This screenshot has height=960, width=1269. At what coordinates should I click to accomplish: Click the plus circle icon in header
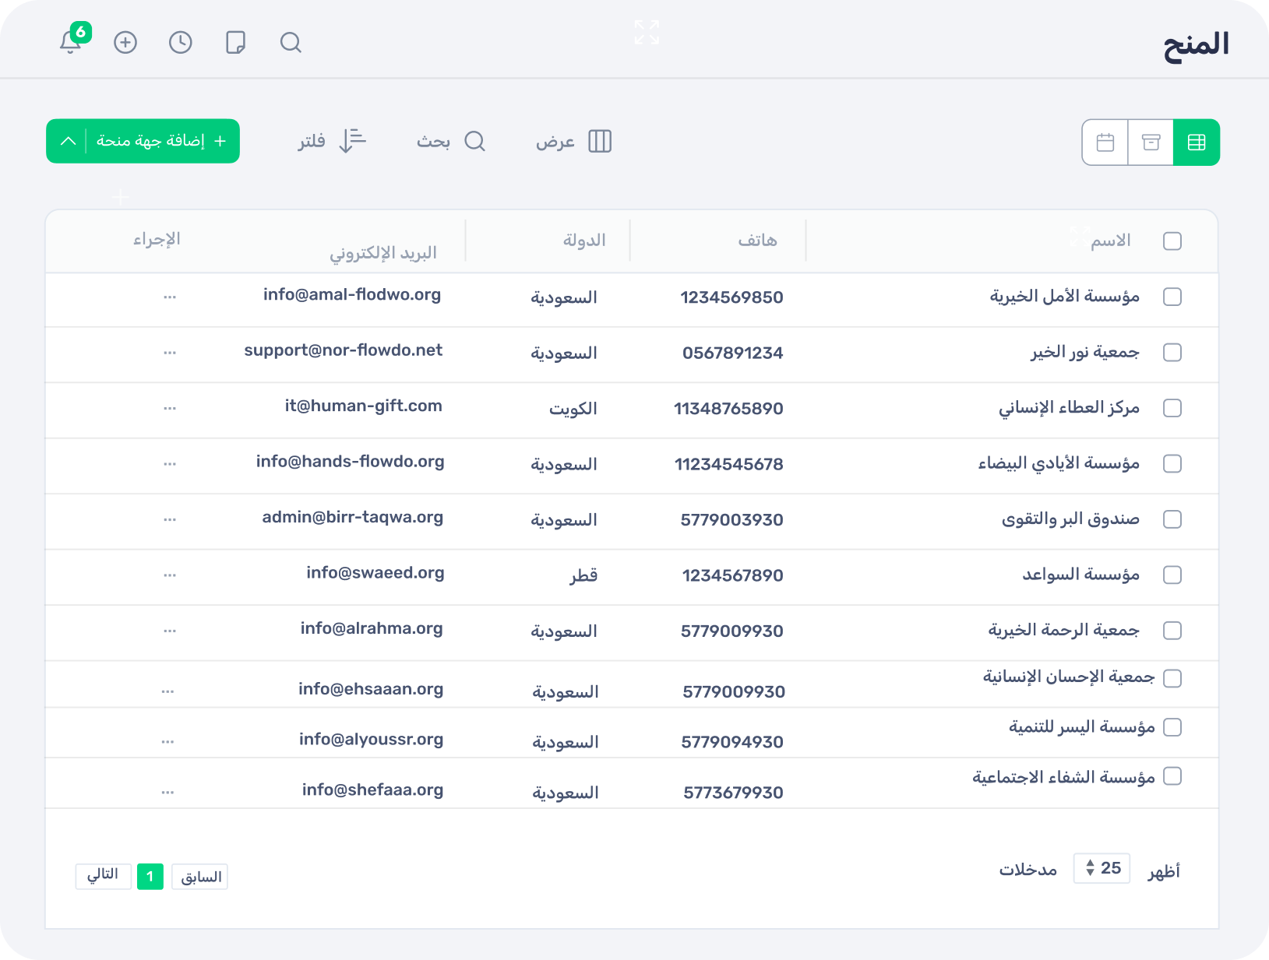click(125, 42)
